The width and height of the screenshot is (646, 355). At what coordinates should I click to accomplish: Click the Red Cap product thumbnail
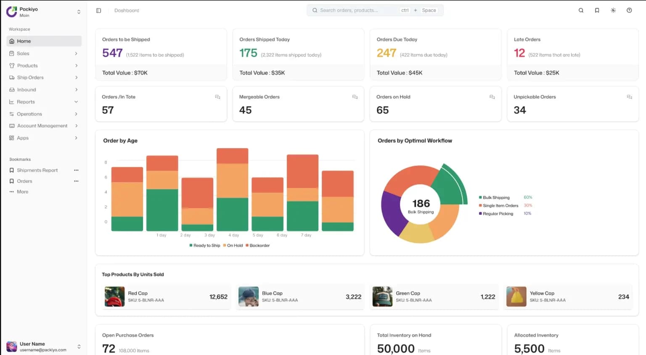[x=115, y=297]
